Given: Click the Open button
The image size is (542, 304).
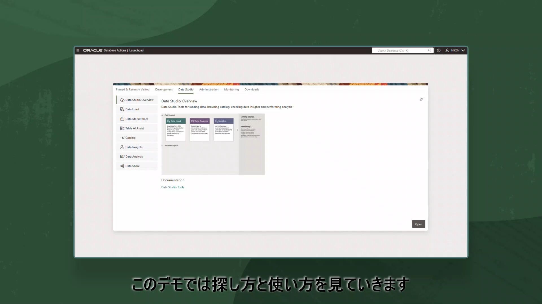Looking at the screenshot, I should coord(418,224).
